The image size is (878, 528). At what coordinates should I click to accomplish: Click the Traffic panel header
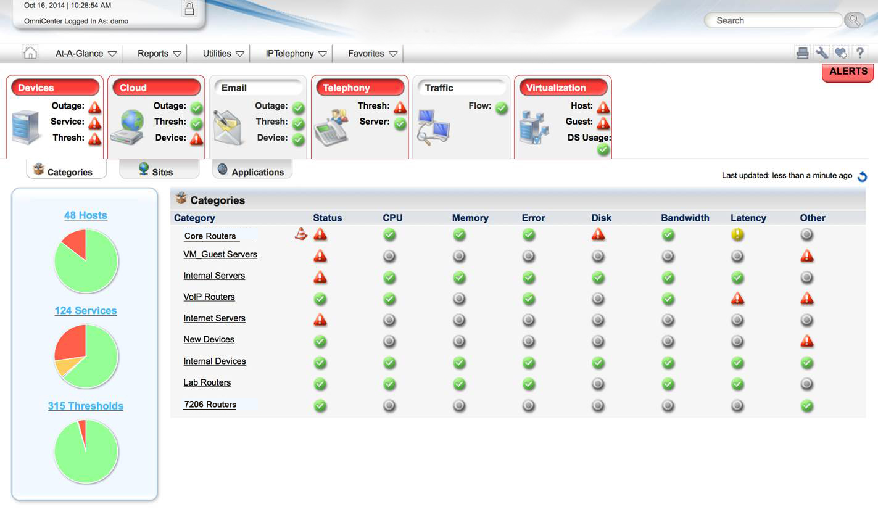462,88
